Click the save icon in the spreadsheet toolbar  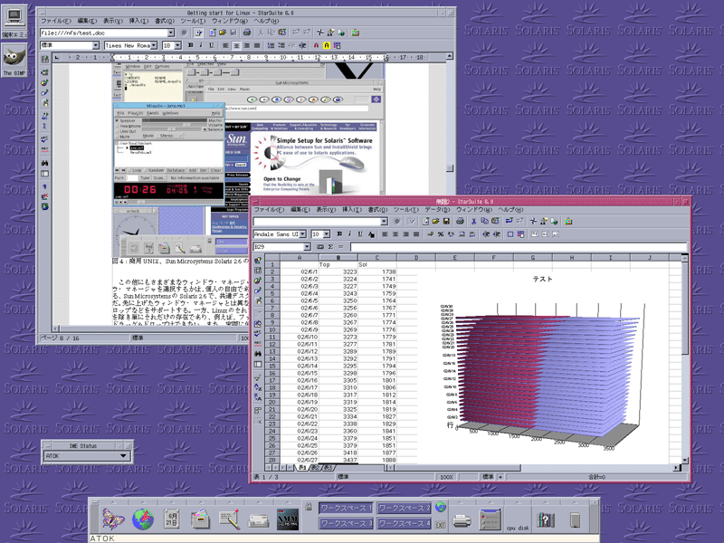[446, 221]
